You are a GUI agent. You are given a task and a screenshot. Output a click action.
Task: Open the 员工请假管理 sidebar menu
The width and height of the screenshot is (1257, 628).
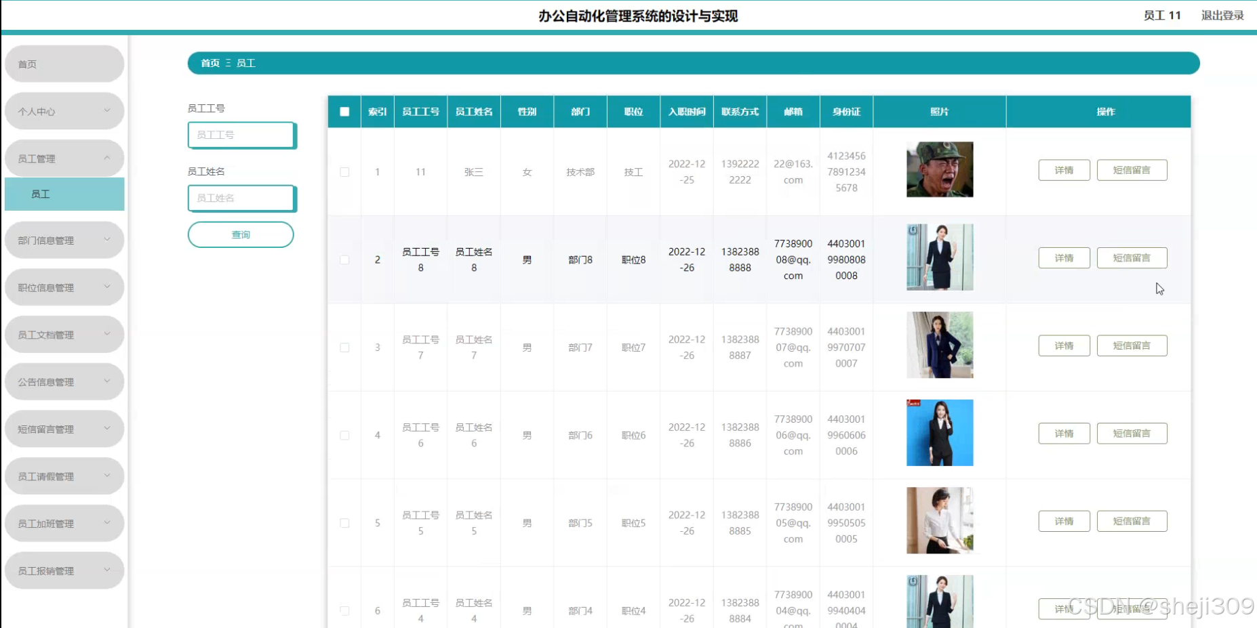[x=64, y=476]
